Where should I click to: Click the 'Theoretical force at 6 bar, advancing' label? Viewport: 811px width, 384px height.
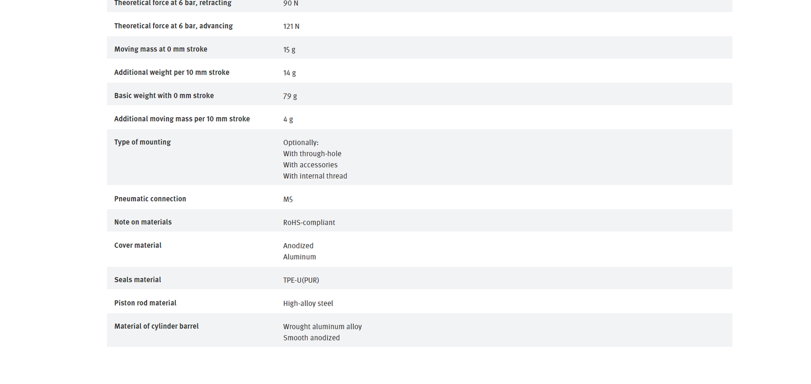click(173, 26)
